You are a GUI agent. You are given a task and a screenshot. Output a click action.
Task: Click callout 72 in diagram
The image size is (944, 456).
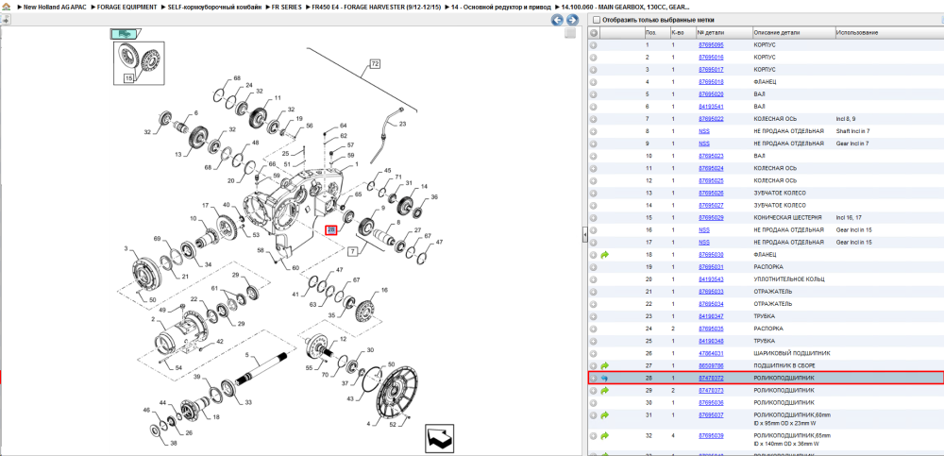click(x=375, y=63)
